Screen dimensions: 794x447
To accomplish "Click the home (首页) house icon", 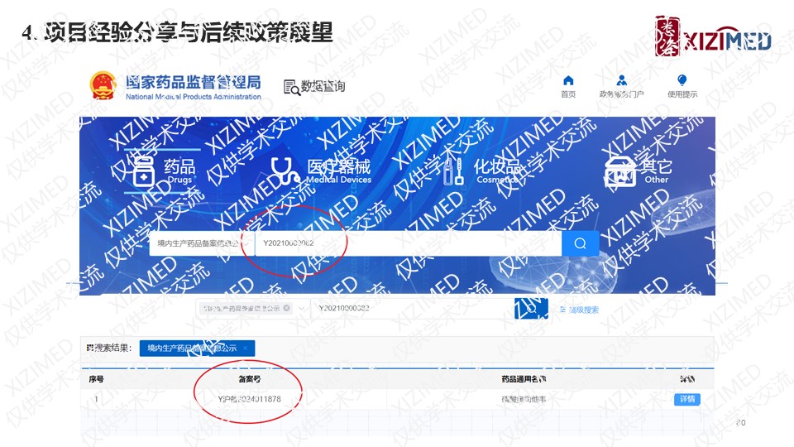I will pos(568,80).
